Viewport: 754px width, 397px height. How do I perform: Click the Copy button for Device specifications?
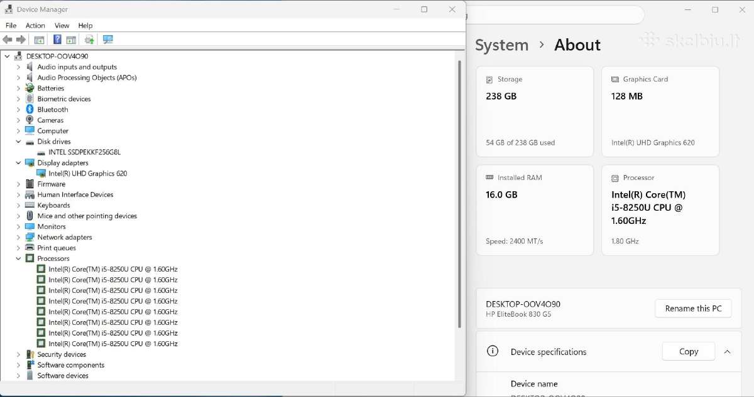[689, 351]
